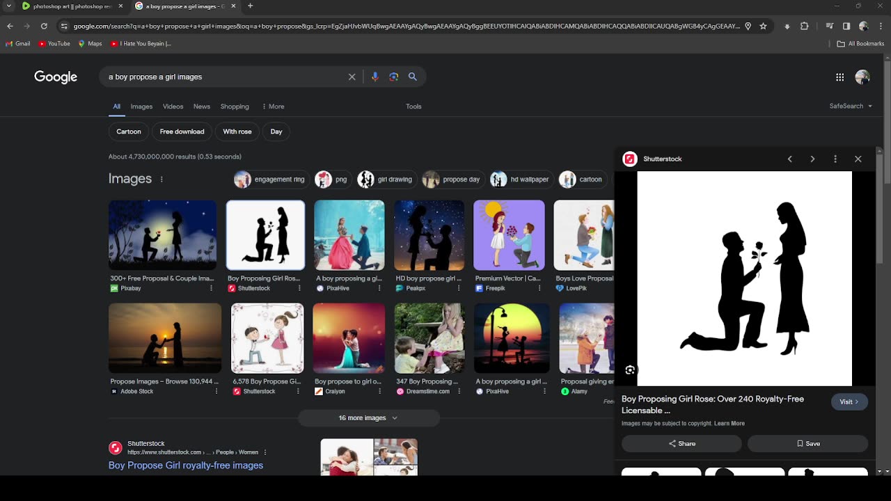Click the Visit button in preview
The image size is (891, 501).
(849, 402)
